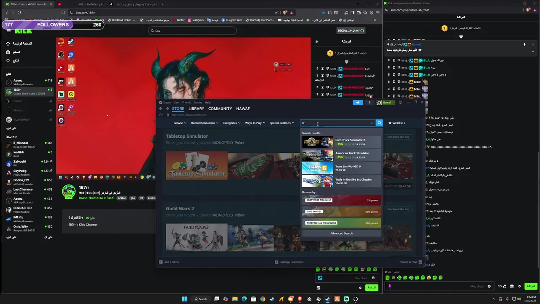This screenshot has width=540, height=304.
Task: Switch to the COMMUNITY tab in Steam
Action: [220, 109]
